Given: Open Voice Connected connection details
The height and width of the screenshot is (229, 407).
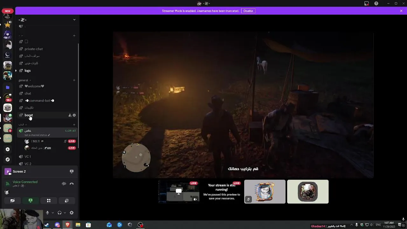Looking at the screenshot, I should (x=25, y=182).
